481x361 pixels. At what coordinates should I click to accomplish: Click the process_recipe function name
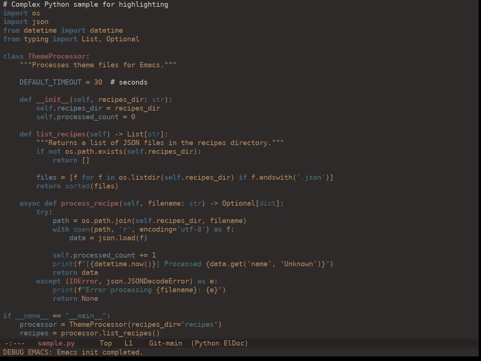pos(90,203)
